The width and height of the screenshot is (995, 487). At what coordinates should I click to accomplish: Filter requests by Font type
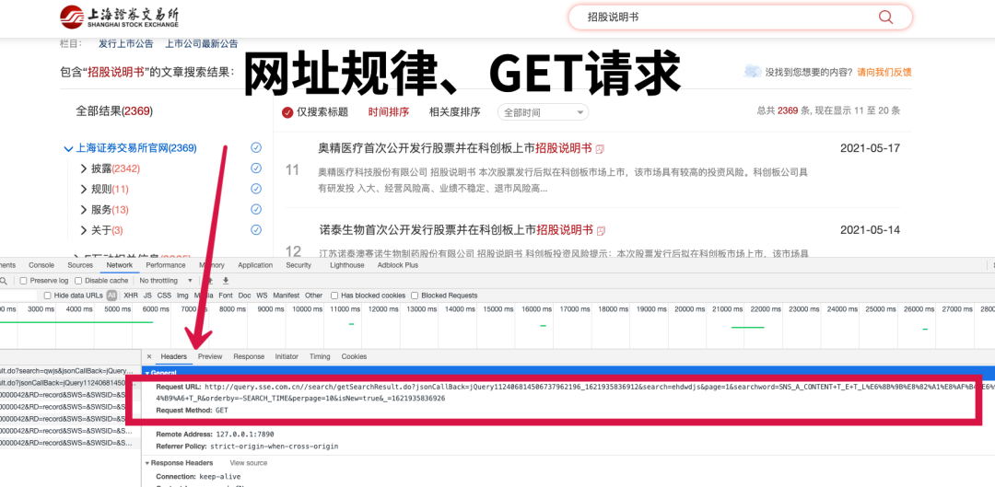[226, 296]
